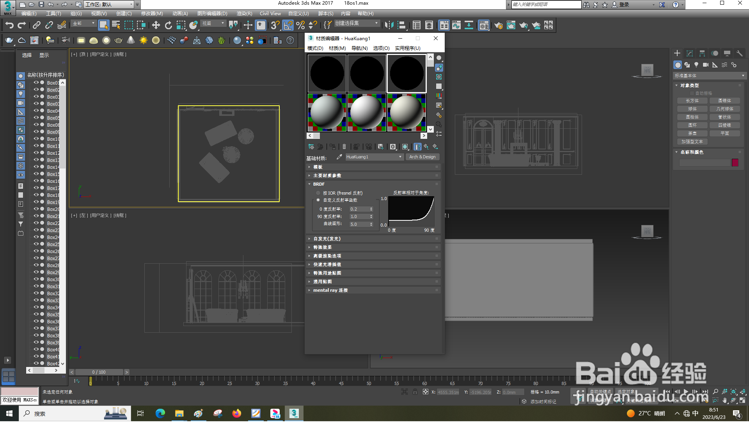Click the sun light icon in toolbar
The width and height of the screenshot is (749, 422).
(144, 40)
